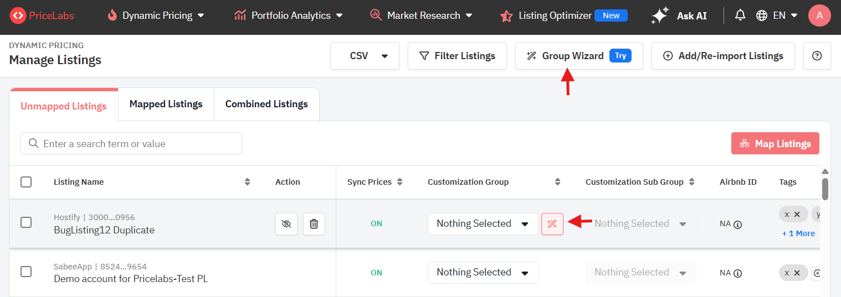Click the PriceLabs logo
The width and height of the screenshot is (841, 297).
point(42,15)
